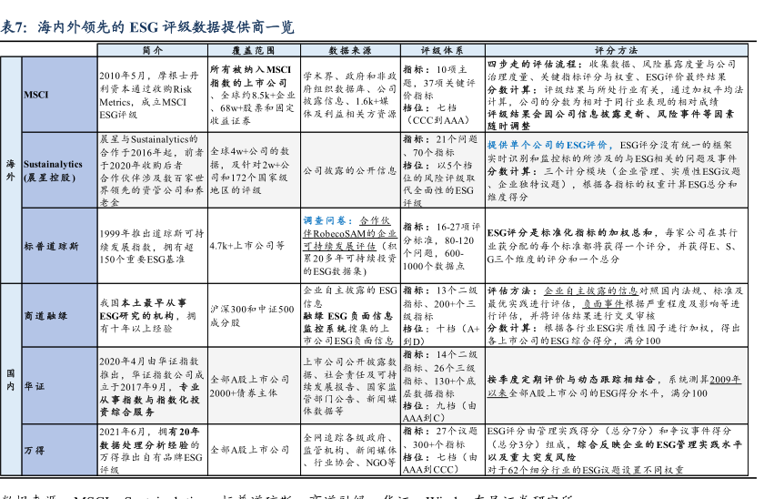Viewport: 764px width, 499px height.
Task: Click the cell '指标：14个二级指标、26个三级指标'
Action: 442,386
